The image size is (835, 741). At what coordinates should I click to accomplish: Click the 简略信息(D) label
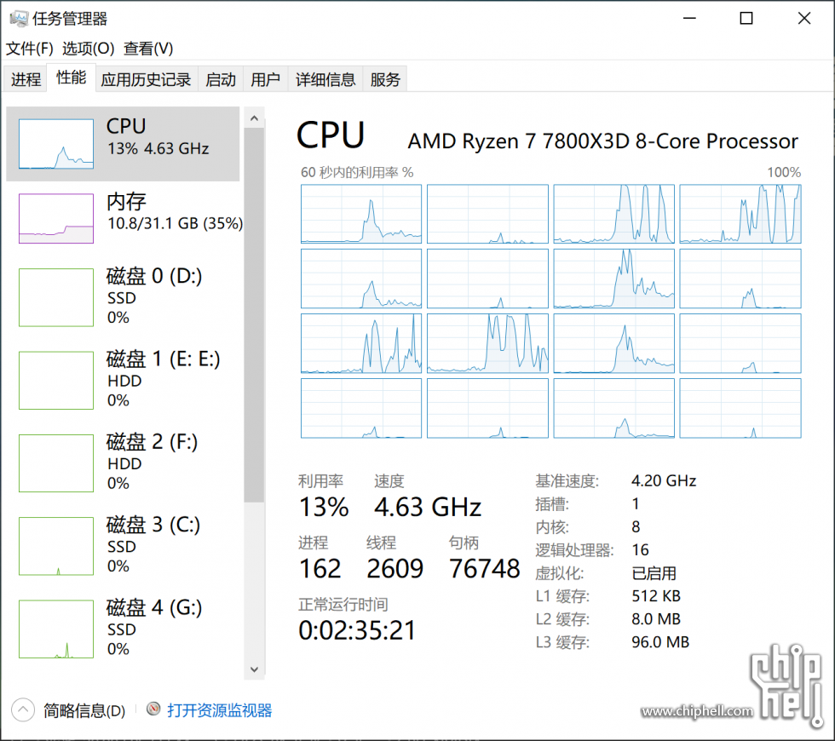pyautogui.click(x=84, y=710)
